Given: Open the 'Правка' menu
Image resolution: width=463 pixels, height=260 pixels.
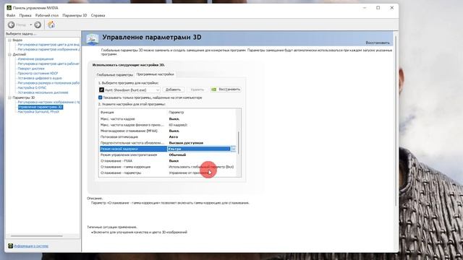Looking at the screenshot, I should (25, 15).
